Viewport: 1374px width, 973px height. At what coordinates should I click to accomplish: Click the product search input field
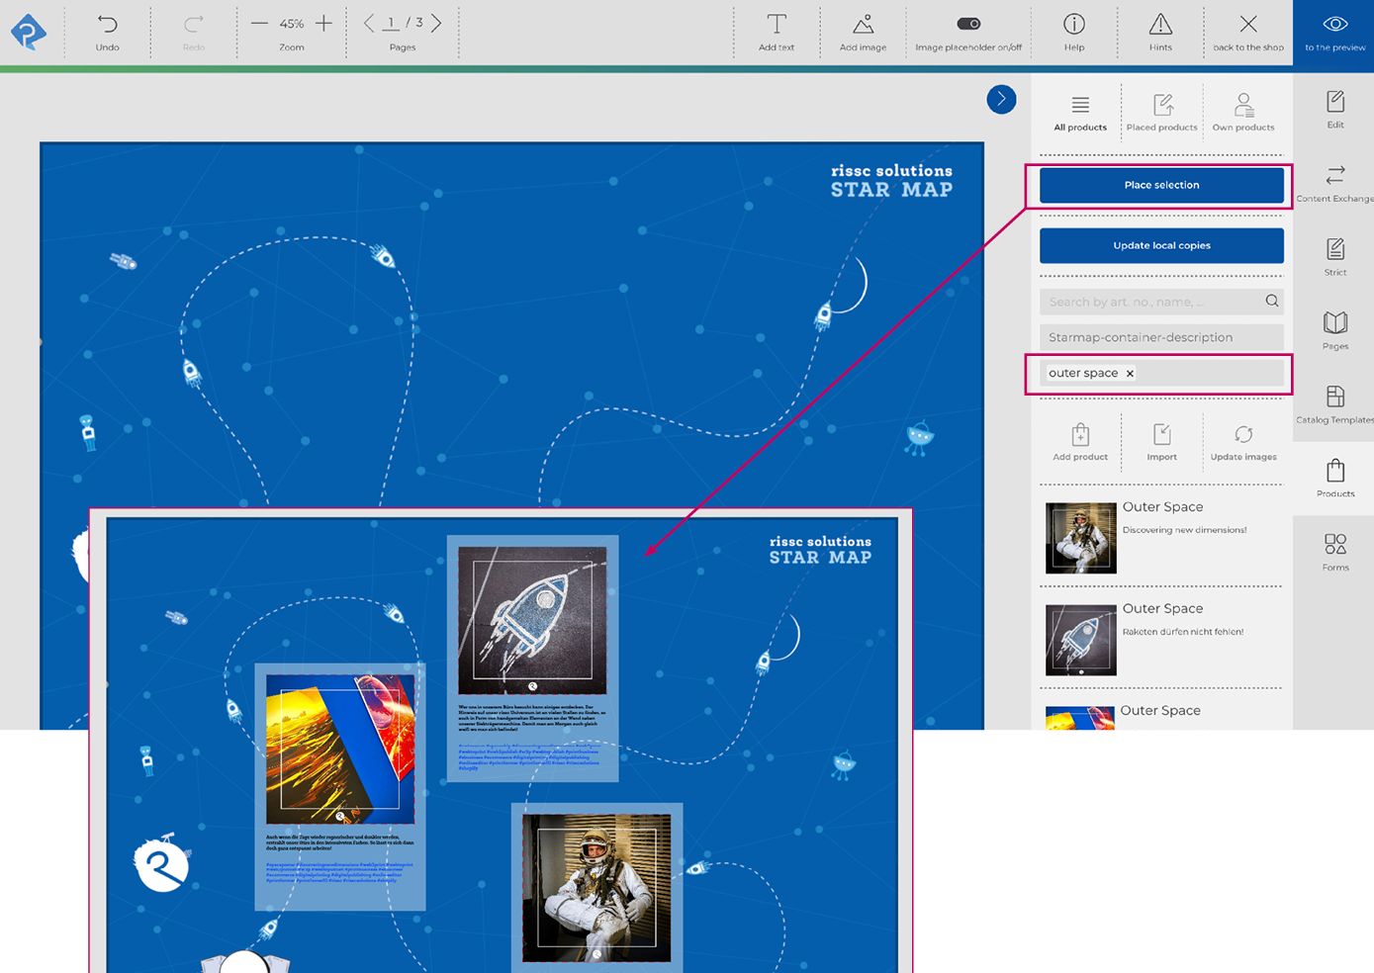tap(1150, 302)
